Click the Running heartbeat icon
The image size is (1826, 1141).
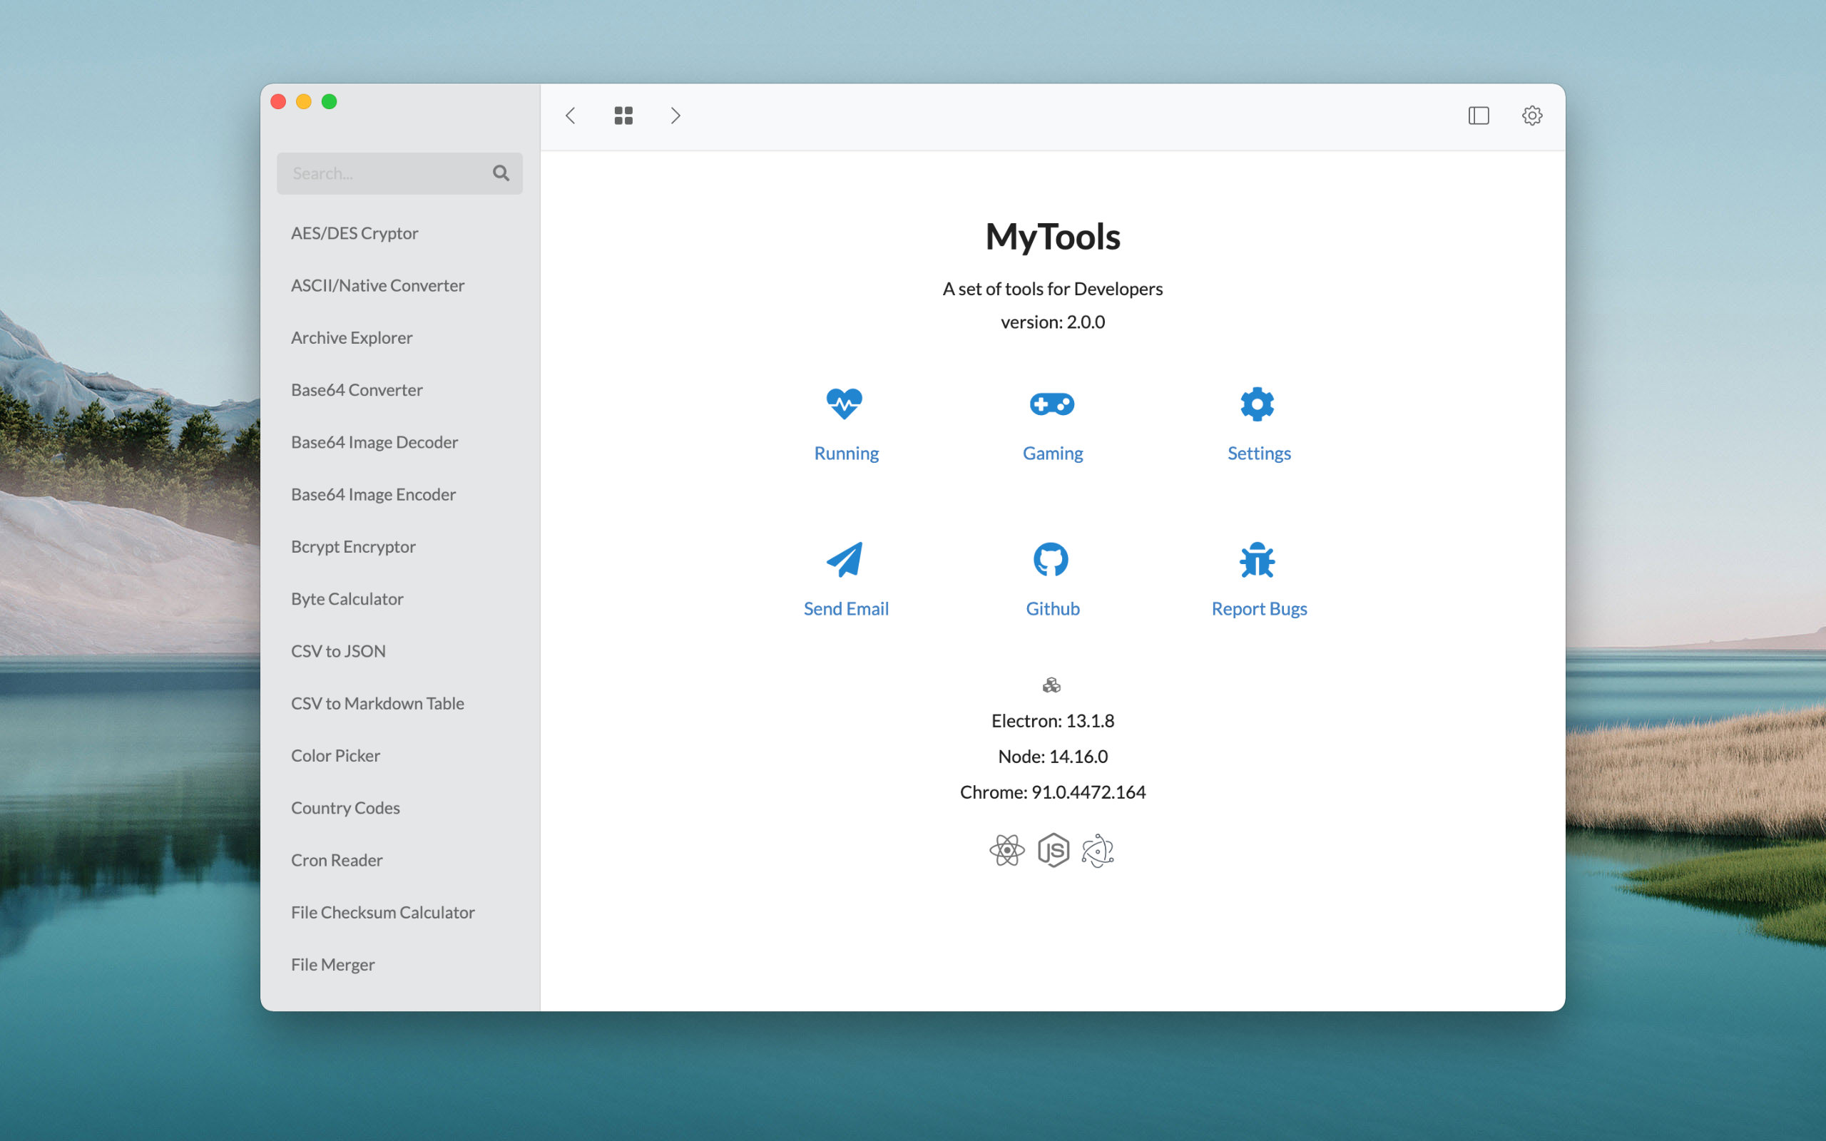tap(844, 404)
